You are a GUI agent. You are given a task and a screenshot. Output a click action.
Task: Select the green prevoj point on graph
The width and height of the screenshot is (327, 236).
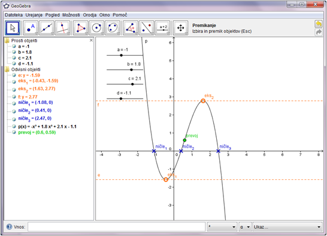coord(184,140)
